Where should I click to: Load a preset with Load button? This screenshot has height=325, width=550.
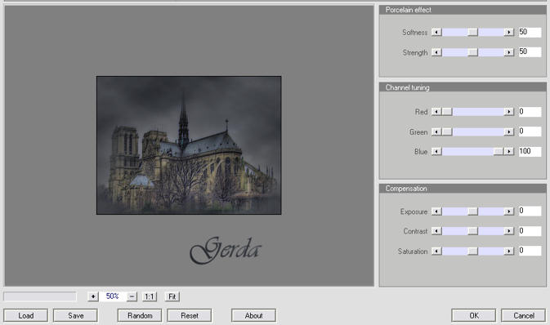tap(25, 315)
